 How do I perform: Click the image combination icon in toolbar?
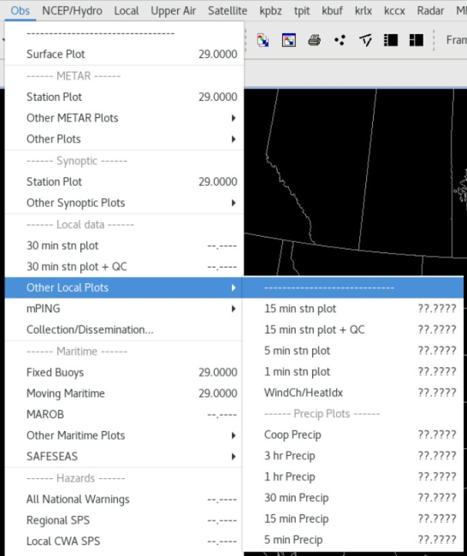click(263, 40)
